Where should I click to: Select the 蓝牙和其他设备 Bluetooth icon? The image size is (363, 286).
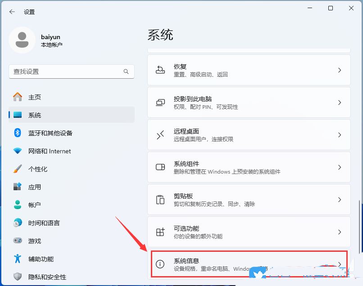pyautogui.click(x=17, y=133)
